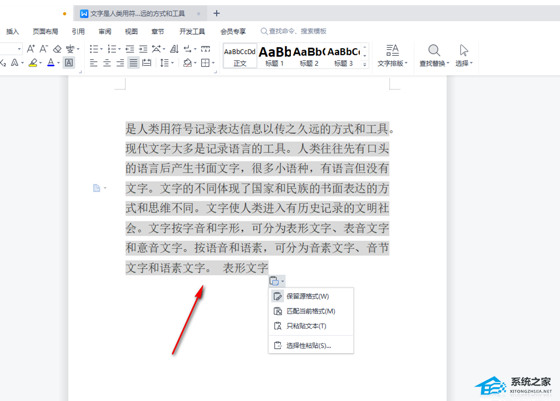The image size is (560, 401).
Task: Click the Text Layout (文字排版) icon
Action: pyautogui.click(x=393, y=50)
